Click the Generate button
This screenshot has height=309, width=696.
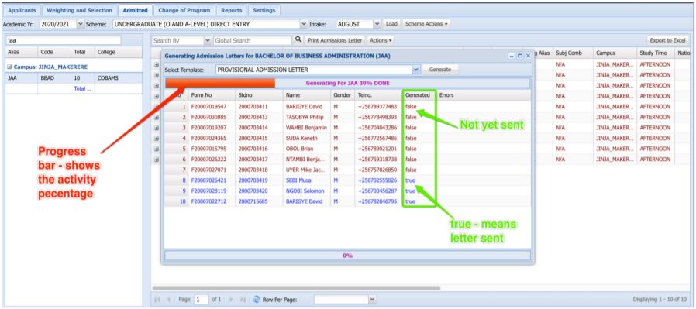(x=440, y=70)
